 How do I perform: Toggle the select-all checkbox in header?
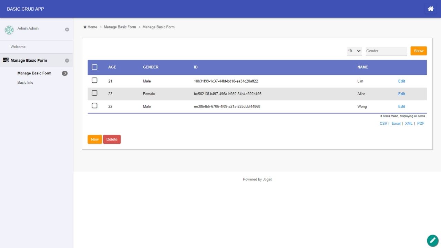pyautogui.click(x=94, y=67)
